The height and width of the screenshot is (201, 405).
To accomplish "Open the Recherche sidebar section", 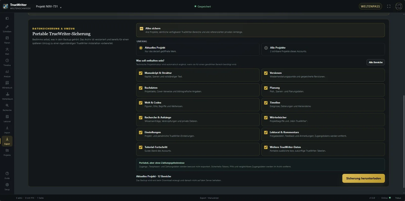I will pos(7,107).
